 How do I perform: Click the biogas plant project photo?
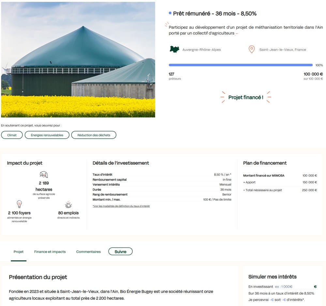click(x=78, y=59)
